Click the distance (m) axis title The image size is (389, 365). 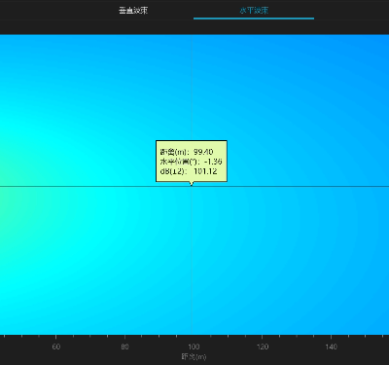coord(194,357)
